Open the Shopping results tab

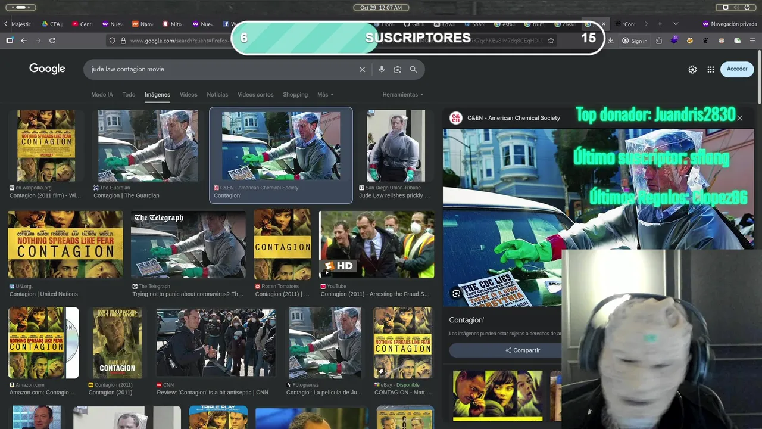(295, 94)
